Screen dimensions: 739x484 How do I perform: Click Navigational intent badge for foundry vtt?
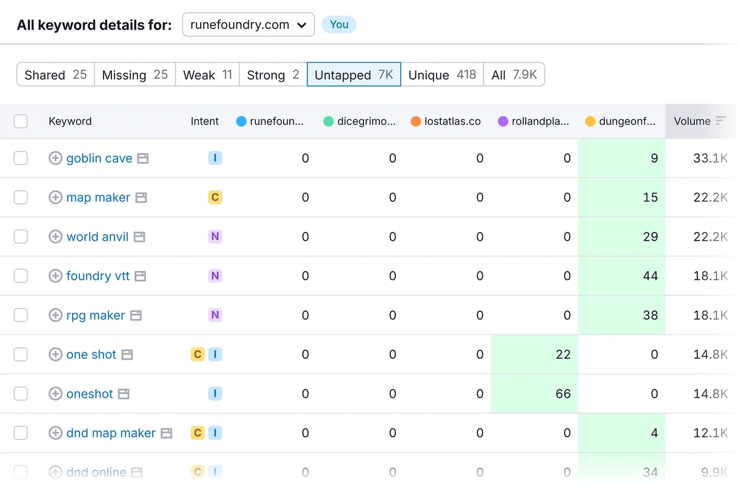coord(215,276)
